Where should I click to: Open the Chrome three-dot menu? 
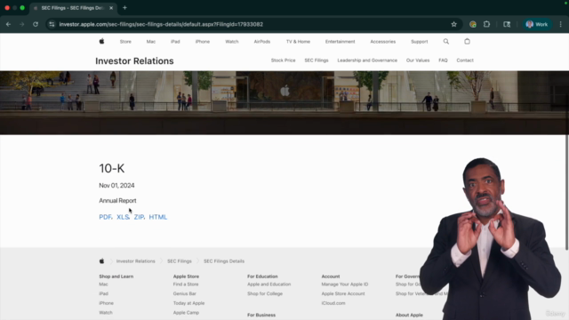click(x=561, y=24)
